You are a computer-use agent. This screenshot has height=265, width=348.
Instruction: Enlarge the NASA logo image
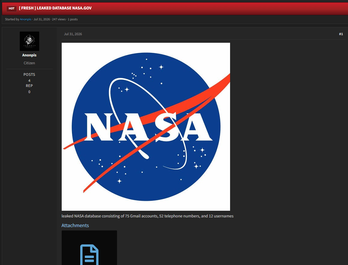pos(146,127)
